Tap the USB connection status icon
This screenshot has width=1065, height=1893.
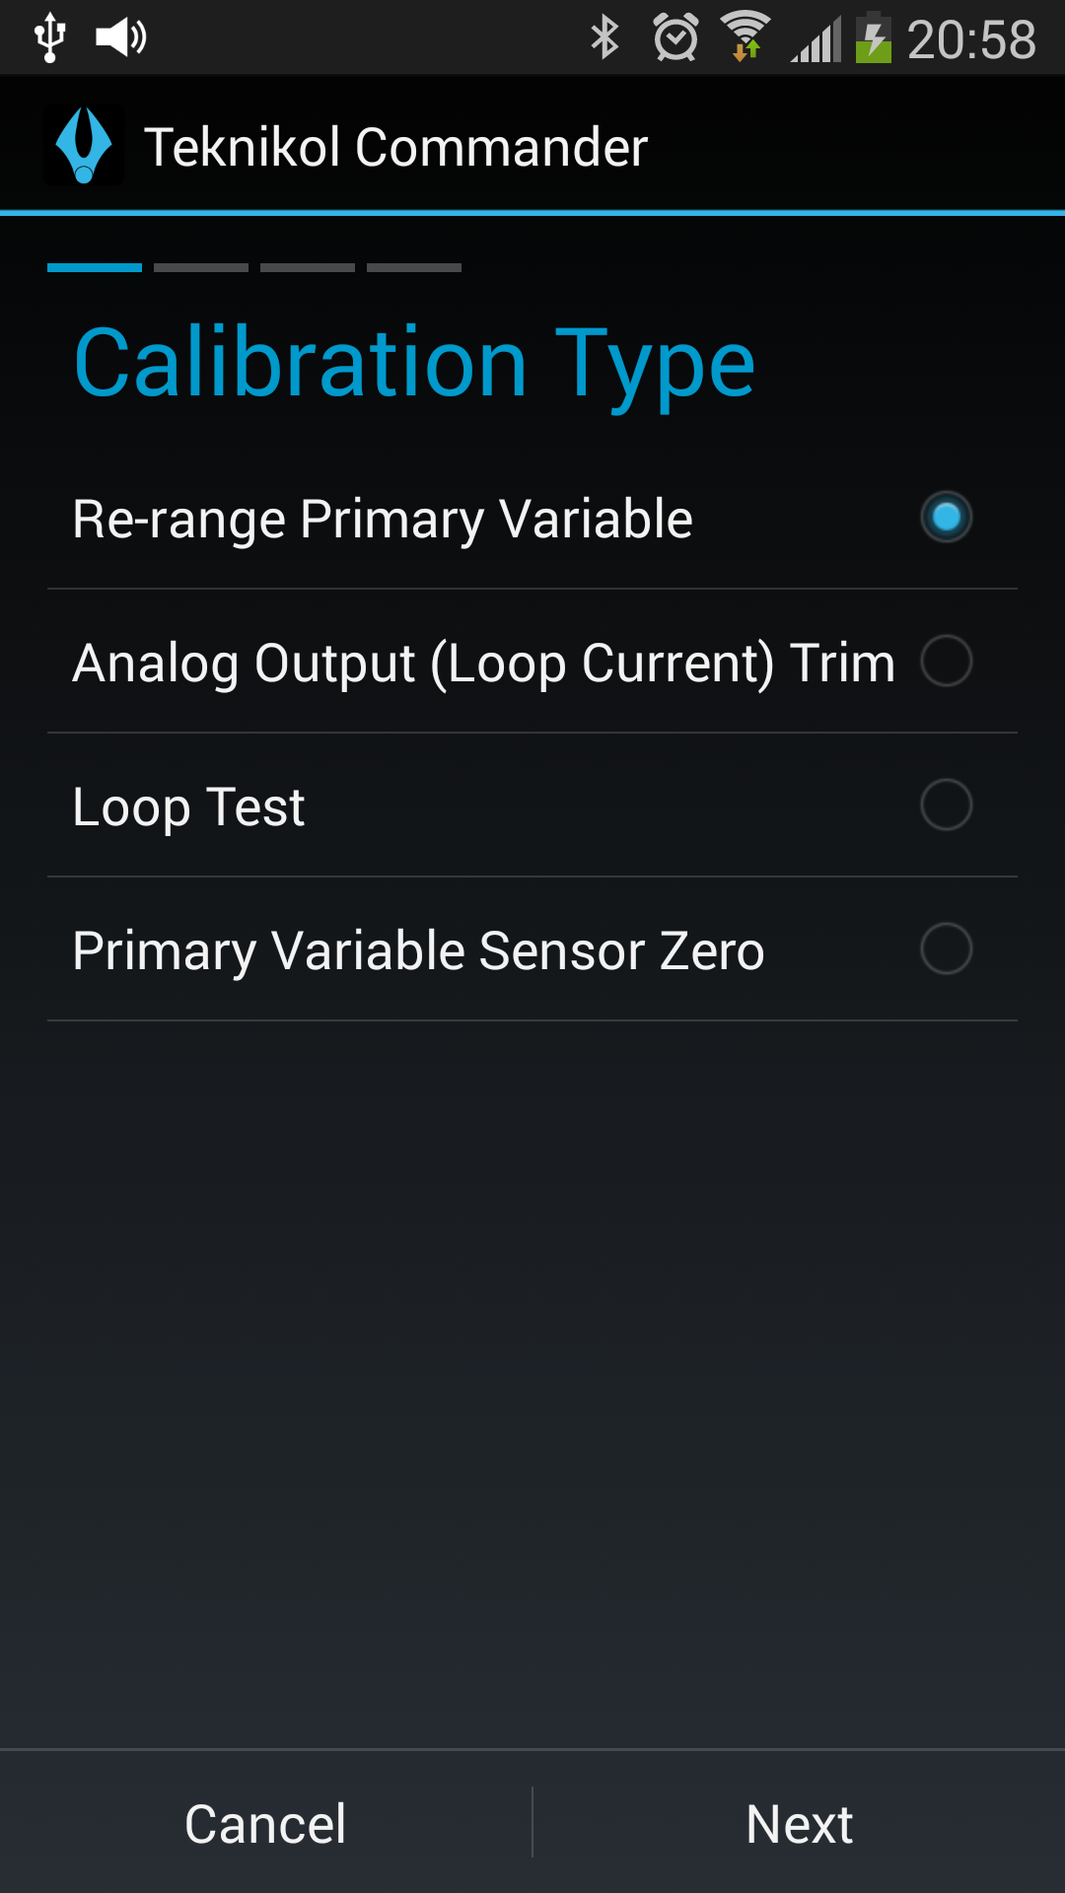point(49,38)
